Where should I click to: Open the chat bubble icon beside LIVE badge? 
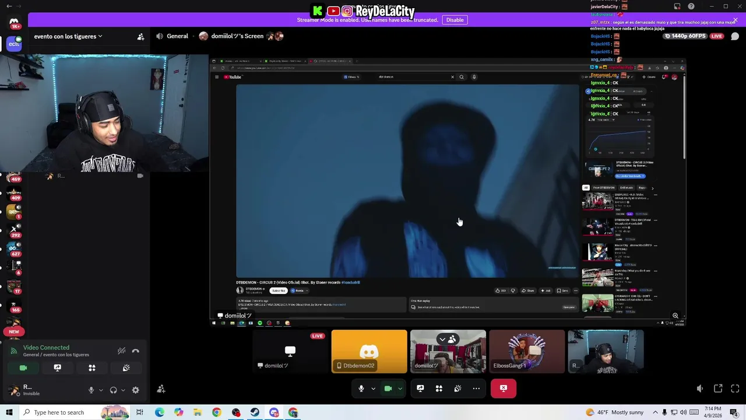[735, 36]
